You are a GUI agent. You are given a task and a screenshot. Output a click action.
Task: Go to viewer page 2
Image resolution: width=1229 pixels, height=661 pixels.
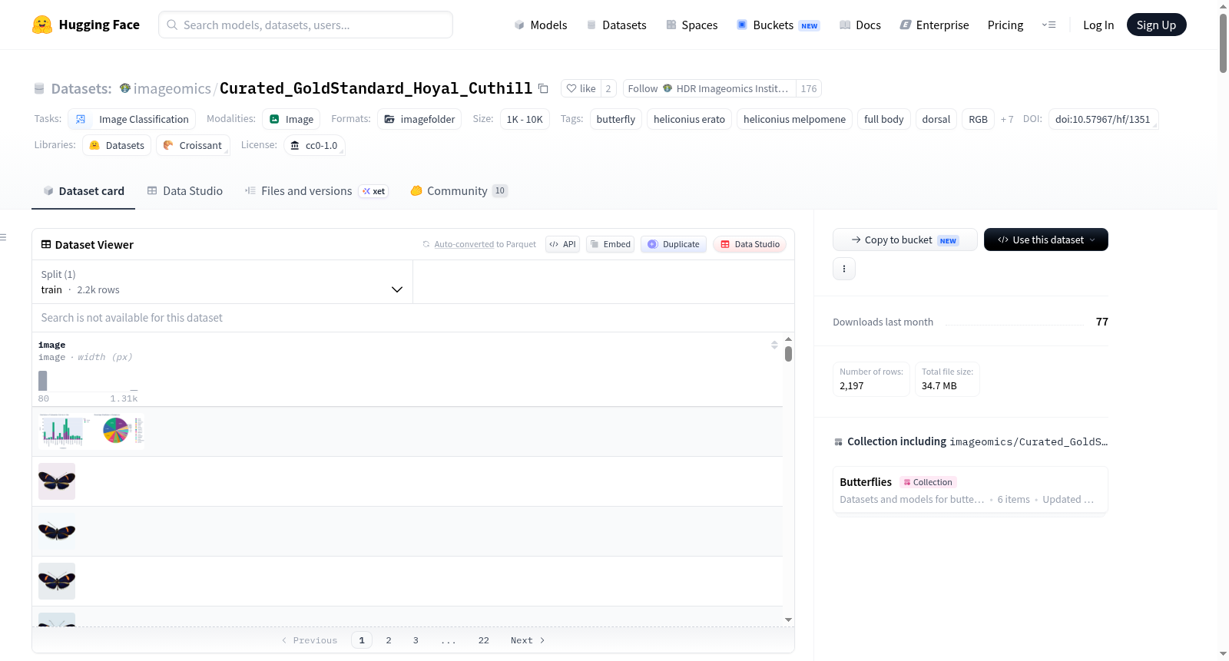[x=389, y=640]
